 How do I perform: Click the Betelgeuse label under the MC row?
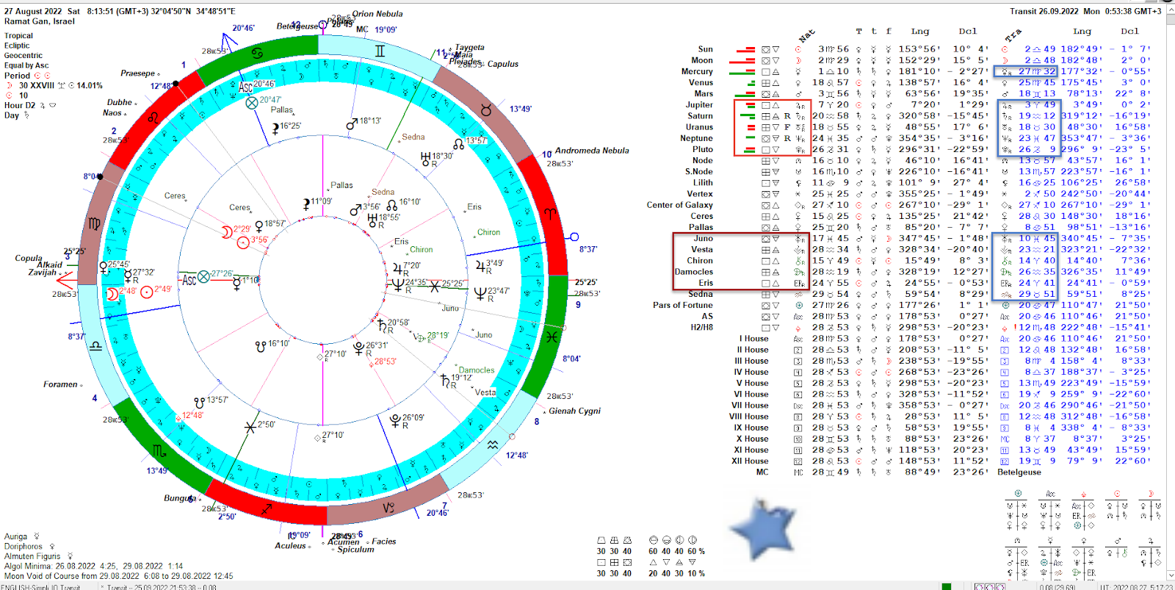coord(1019,472)
